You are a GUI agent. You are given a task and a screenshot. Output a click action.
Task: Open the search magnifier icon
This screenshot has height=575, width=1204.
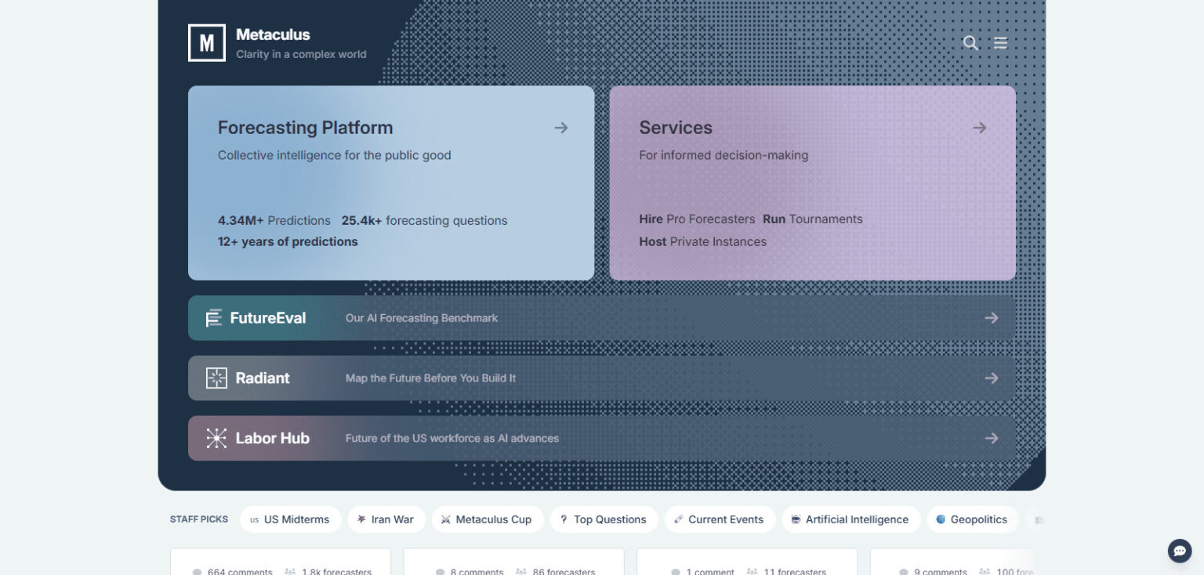click(x=970, y=43)
